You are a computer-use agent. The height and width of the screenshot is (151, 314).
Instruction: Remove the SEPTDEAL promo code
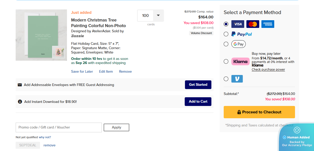(49, 145)
